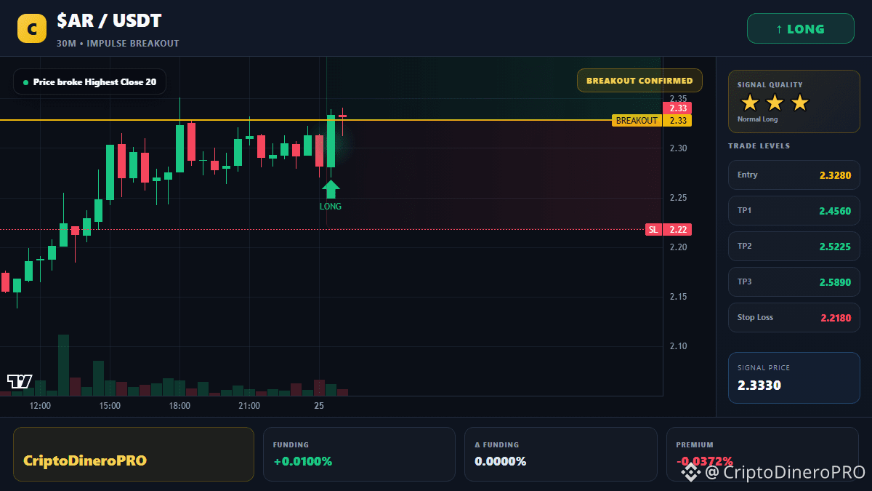Image resolution: width=872 pixels, height=491 pixels.
Task: Select the TP3 2.5890 level row
Action: 794,282
